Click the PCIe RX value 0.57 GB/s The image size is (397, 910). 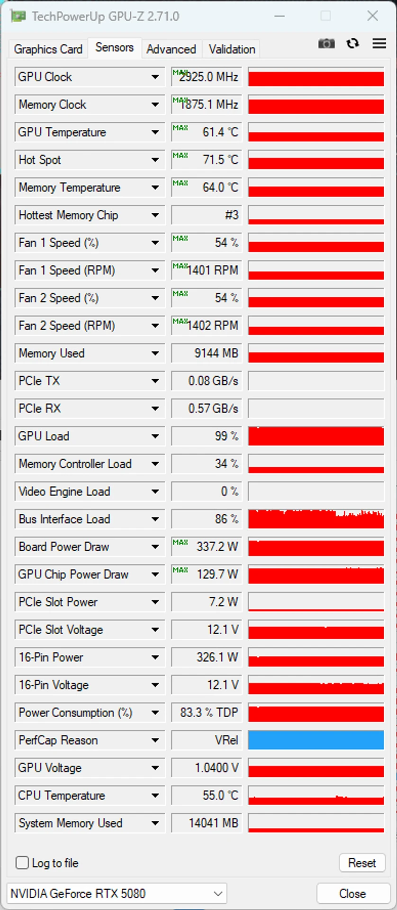point(207,409)
